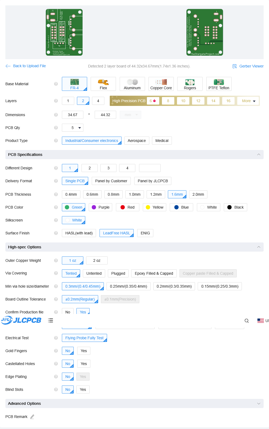Choose 4 layers option
This screenshot has height=429, width=269.
98,101
